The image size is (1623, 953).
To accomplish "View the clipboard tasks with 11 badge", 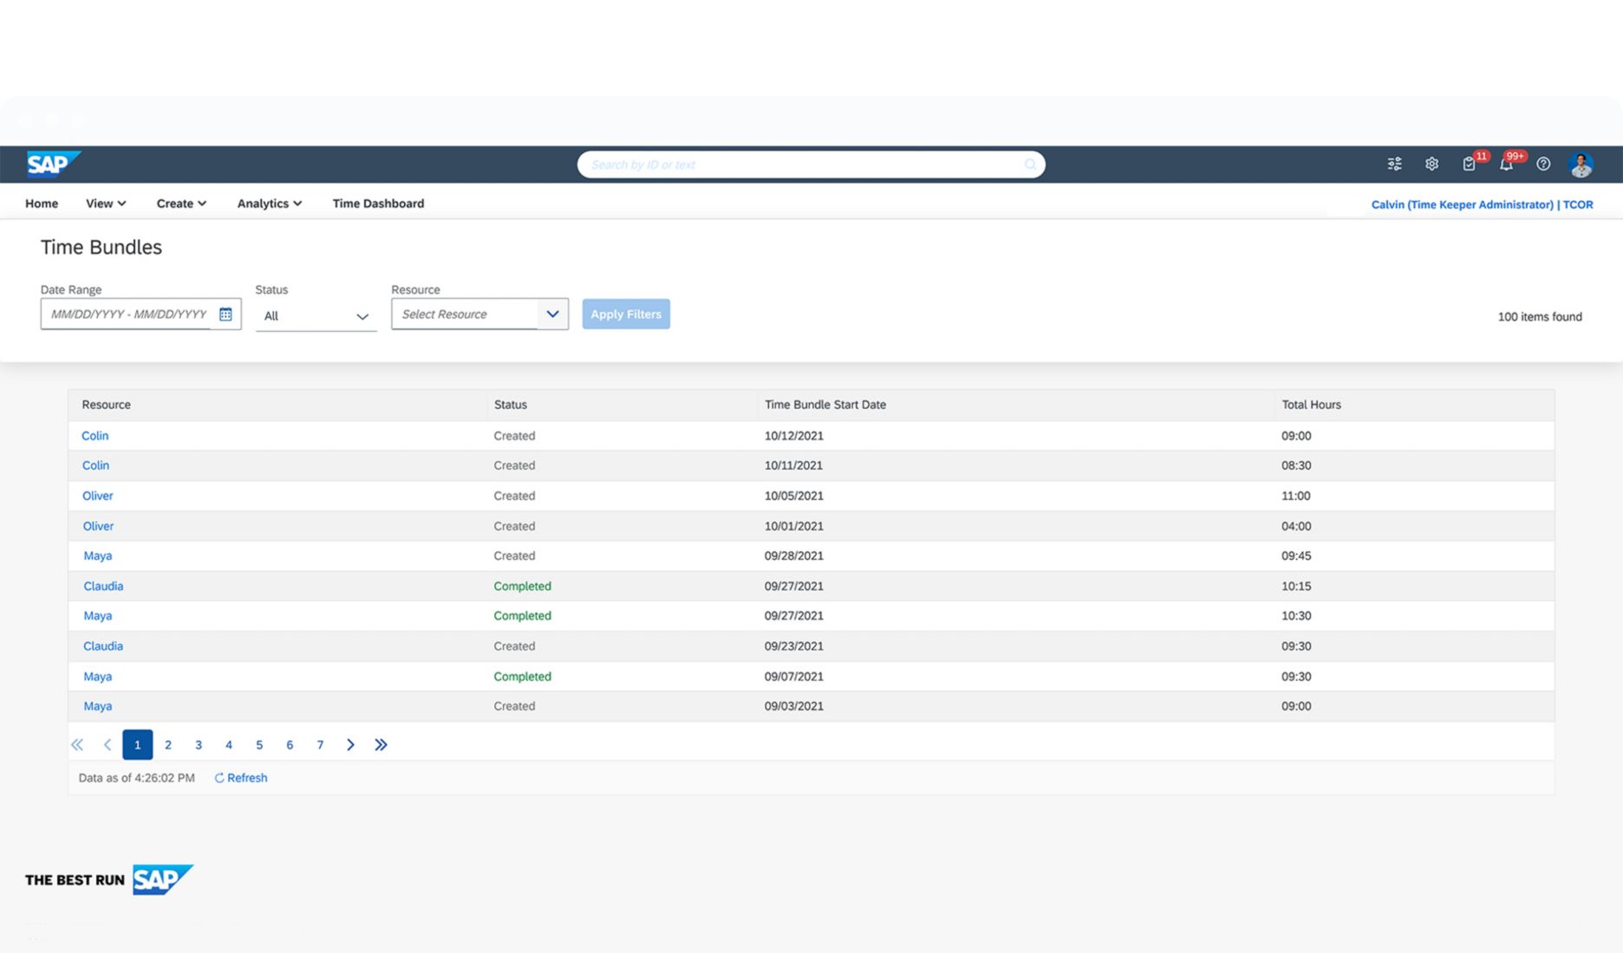I will pyautogui.click(x=1469, y=164).
